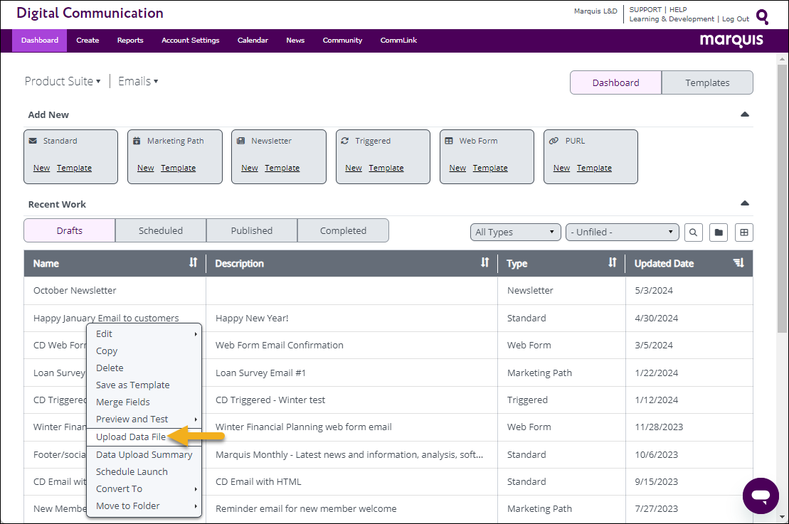Switch to the Scheduled tab
Viewport: 789px width, 524px height.
pos(161,230)
